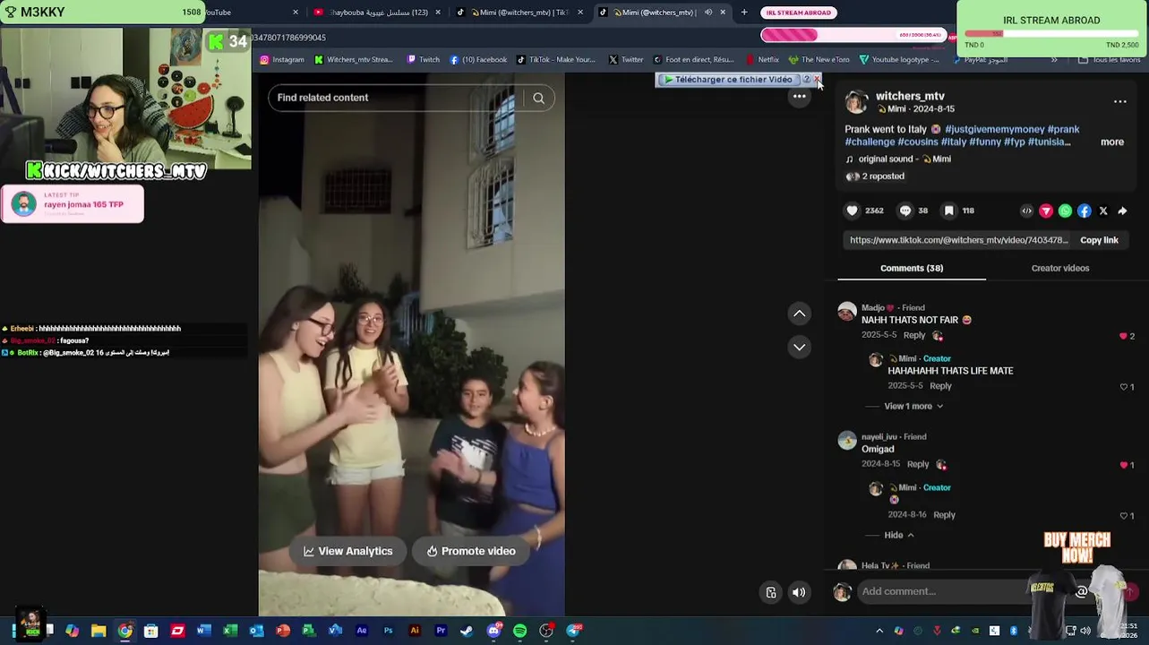Click the Télécharger ce fichier Vidéo button
1149x645 pixels.
(727, 80)
